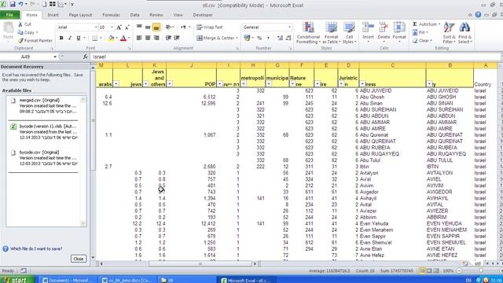This screenshot has height=283, width=503.
Task: Open the General number format dropdown
Action: point(289,28)
